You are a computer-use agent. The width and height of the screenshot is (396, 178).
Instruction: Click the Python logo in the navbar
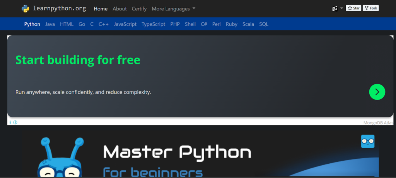coord(26,8)
